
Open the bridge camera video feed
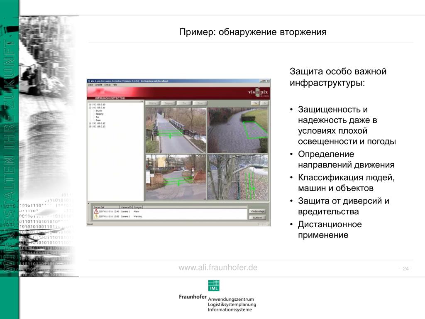[176, 130]
